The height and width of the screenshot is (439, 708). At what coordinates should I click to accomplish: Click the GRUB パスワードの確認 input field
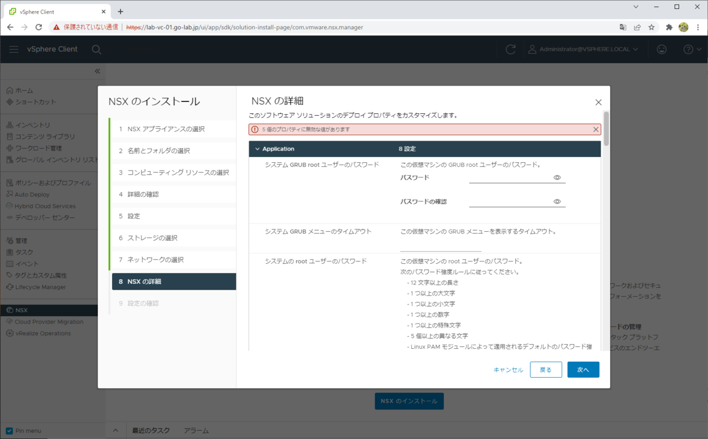click(510, 201)
